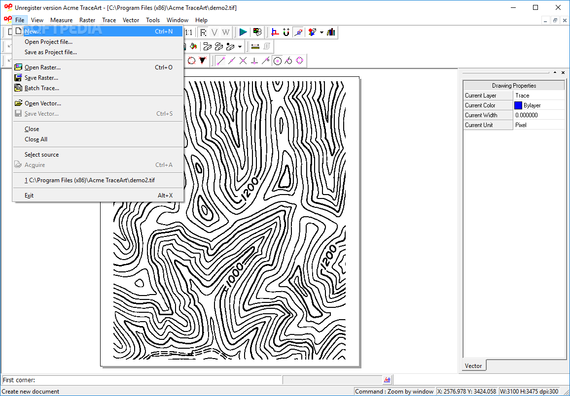The image size is (570, 396).
Task: Open the View menu
Action: click(x=37, y=20)
